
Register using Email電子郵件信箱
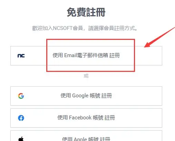[86, 56]
